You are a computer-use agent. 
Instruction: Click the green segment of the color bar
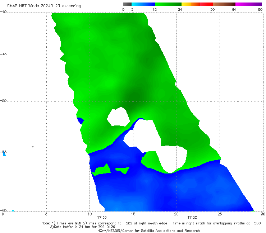[x=168, y=4]
